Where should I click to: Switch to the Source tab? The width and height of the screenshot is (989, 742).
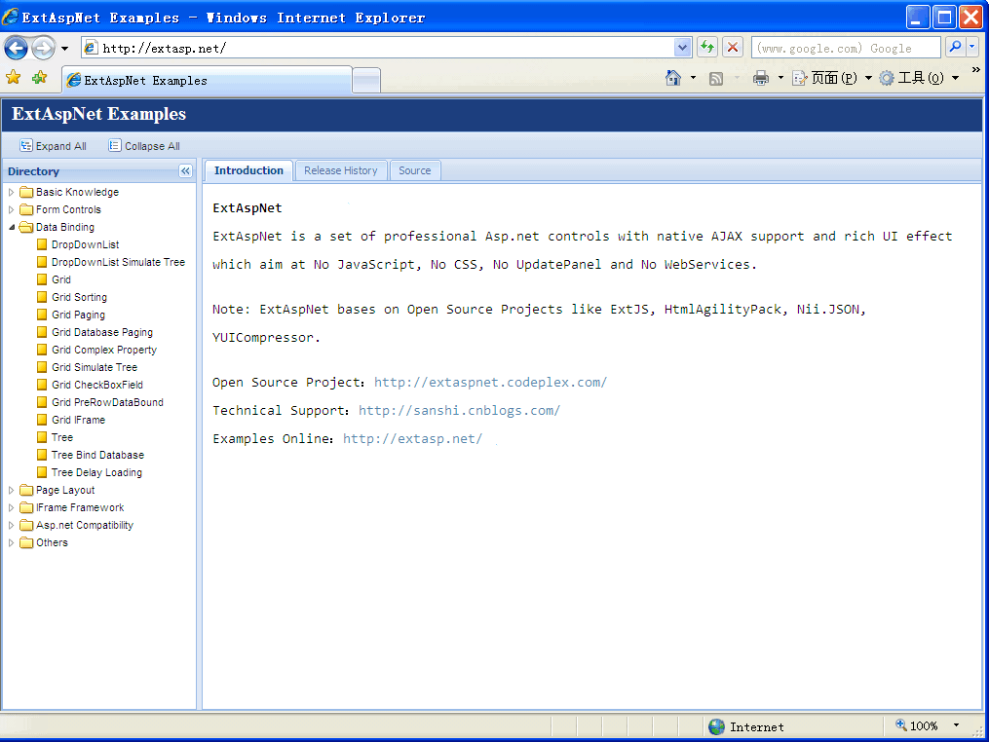point(414,170)
